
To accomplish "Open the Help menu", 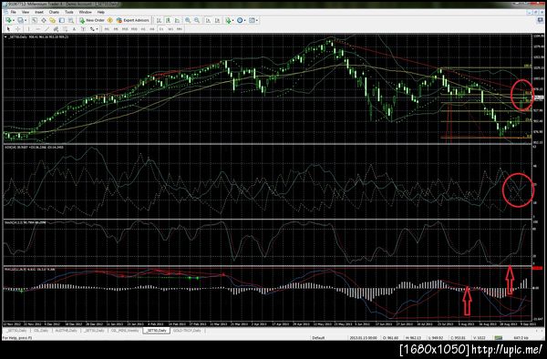I will click(101, 12).
